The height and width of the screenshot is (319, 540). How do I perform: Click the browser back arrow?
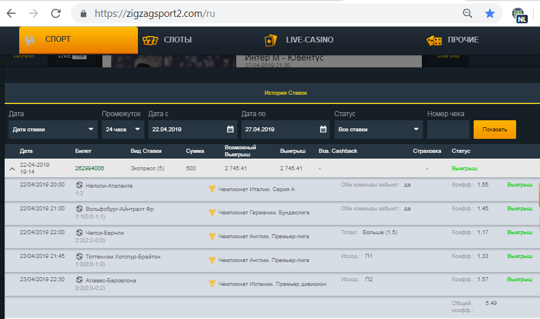[11, 13]
